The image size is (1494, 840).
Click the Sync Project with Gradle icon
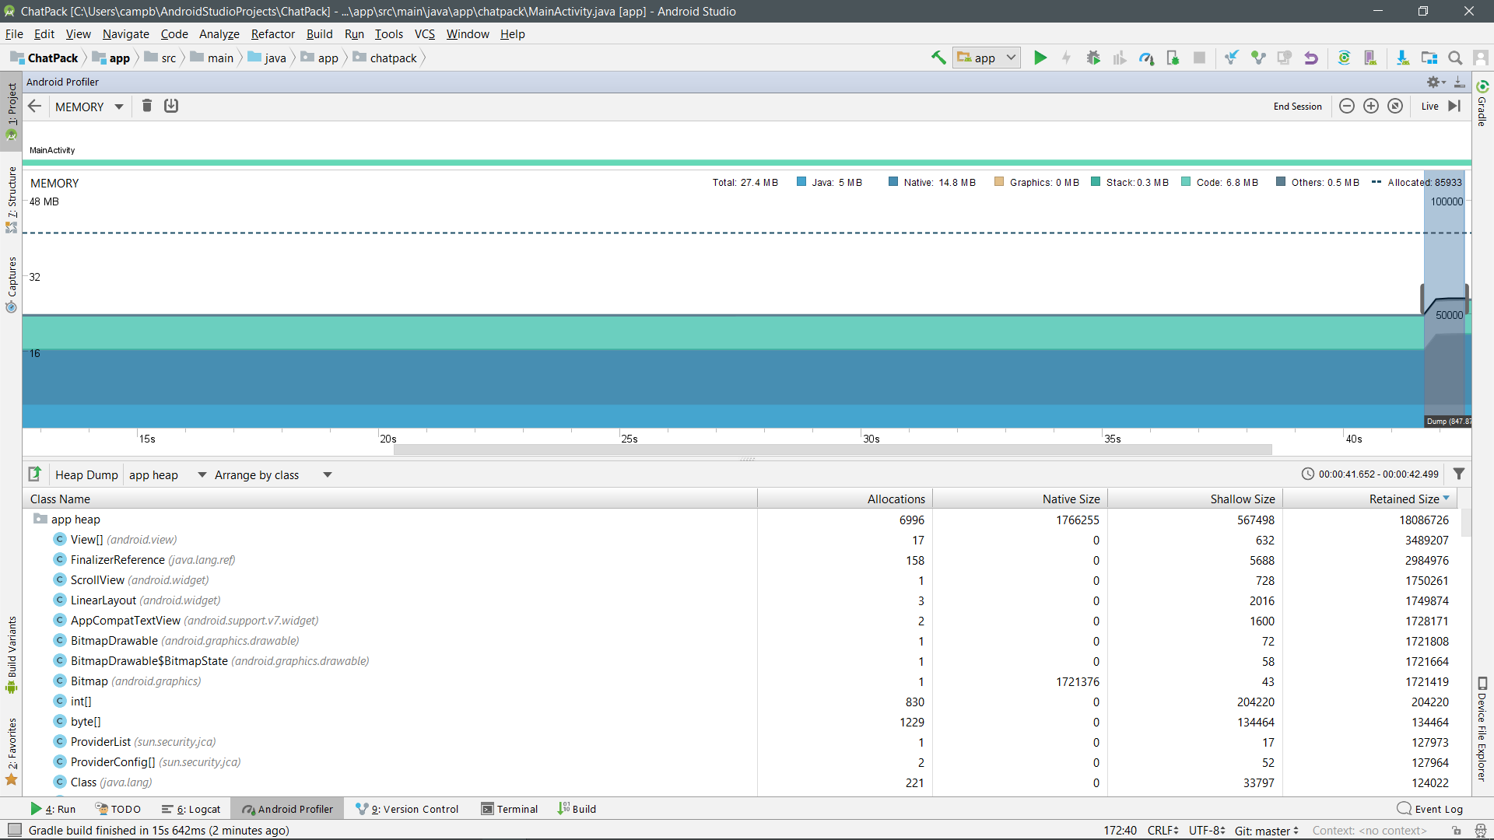click(1344, 58)
